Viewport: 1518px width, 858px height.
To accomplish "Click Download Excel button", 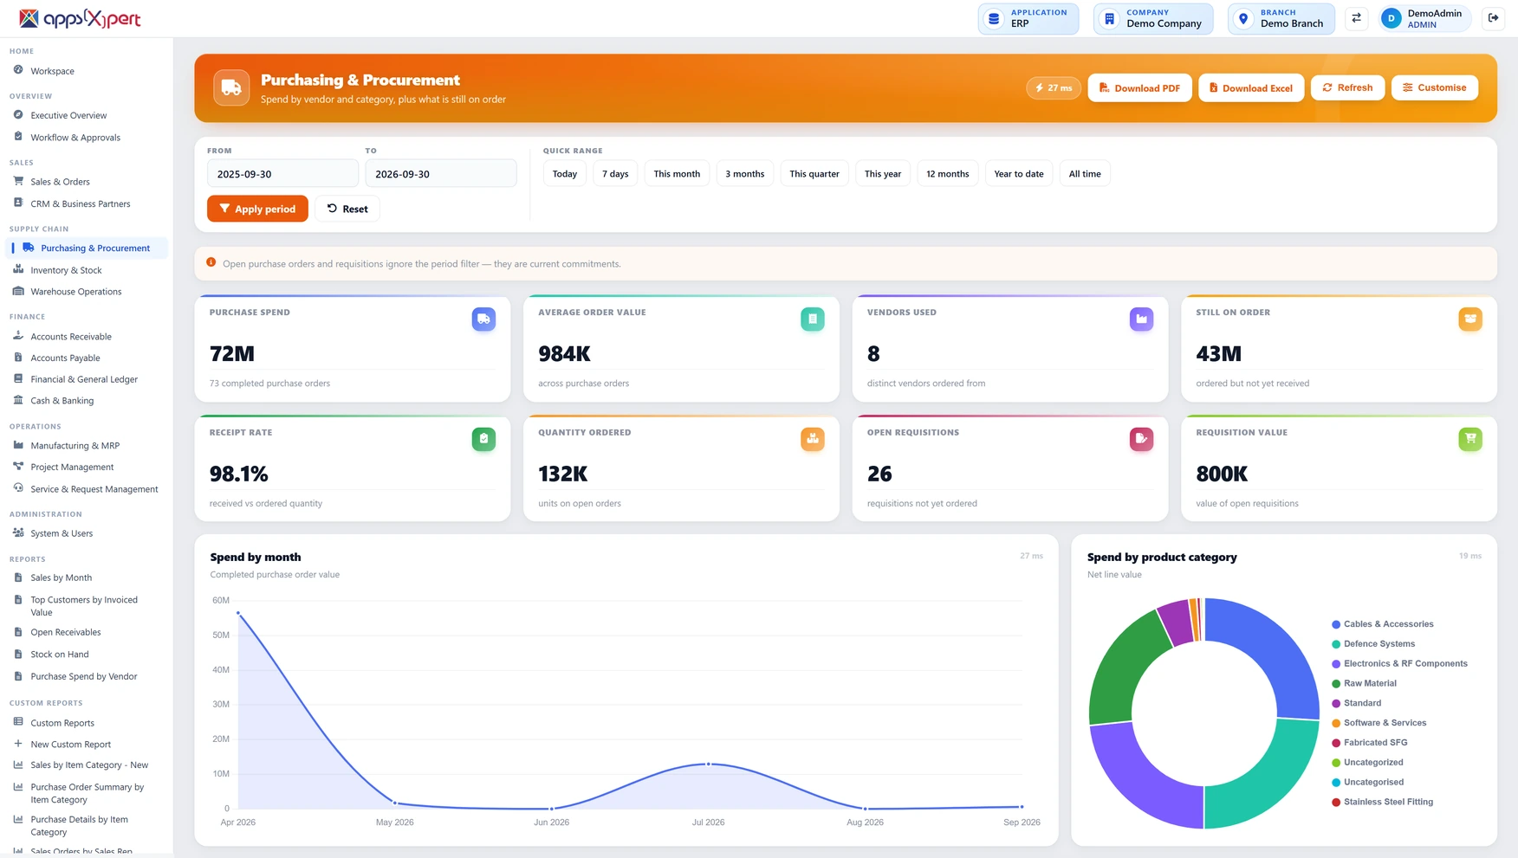I will [x=1251, y=87].
